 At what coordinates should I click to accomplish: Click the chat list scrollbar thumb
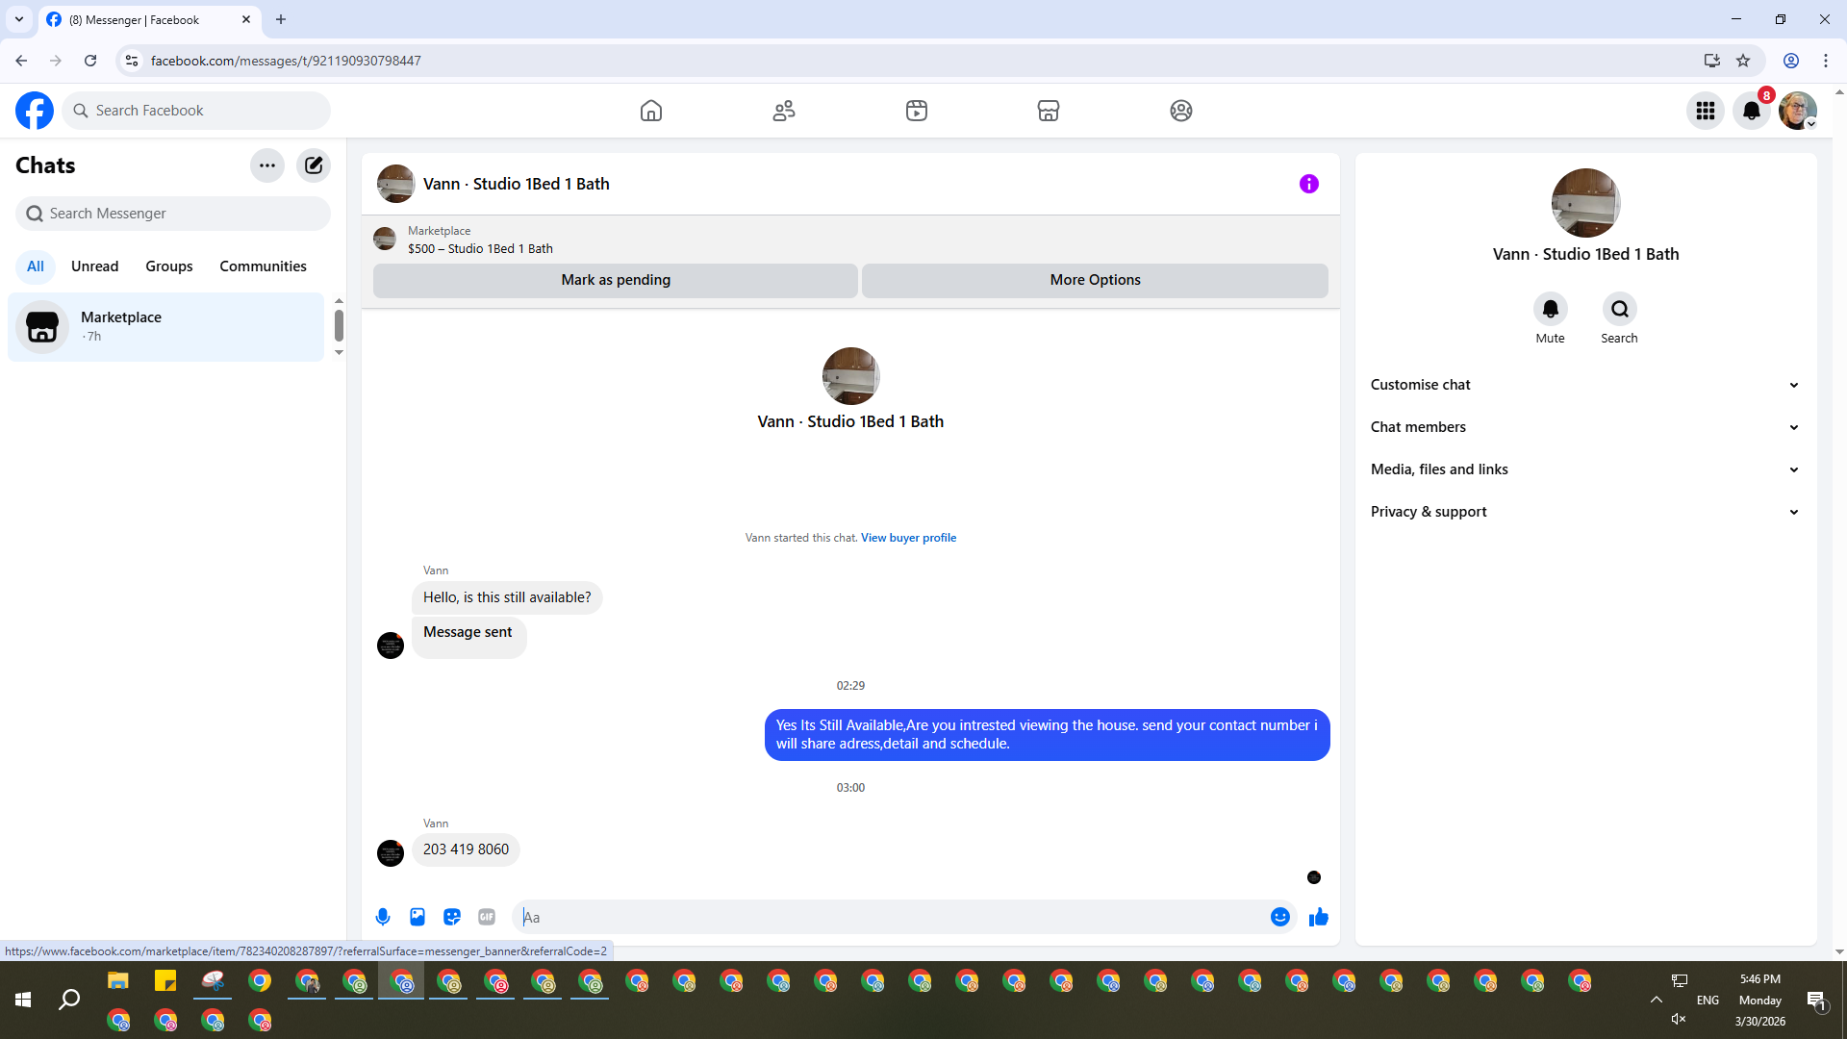click(339, 325)
